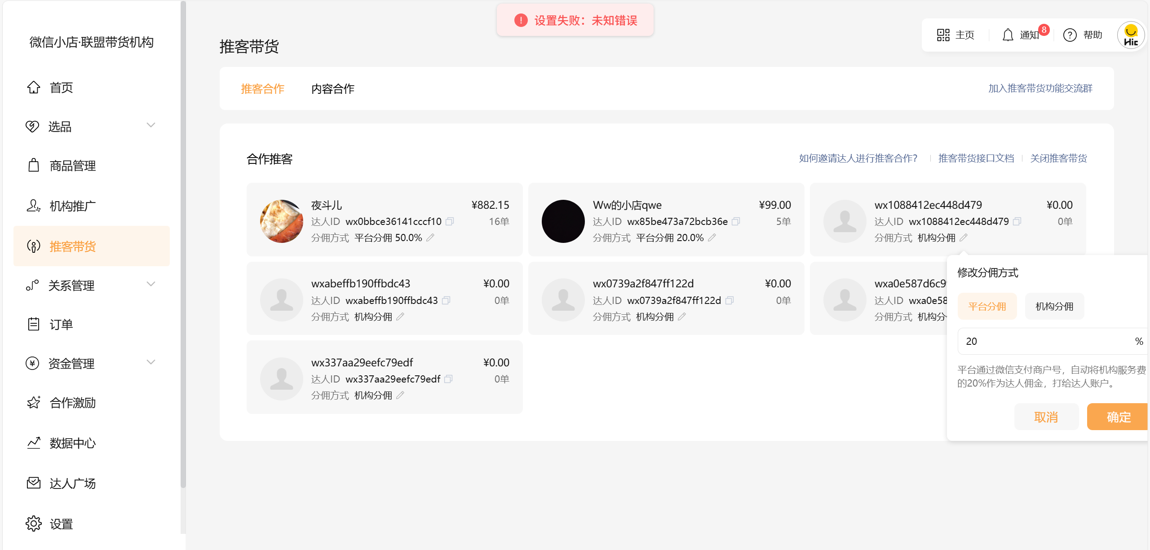Expand 资金管理 sidebar menu
Screen dimensions: 1150x550
(x=151, y=362)
